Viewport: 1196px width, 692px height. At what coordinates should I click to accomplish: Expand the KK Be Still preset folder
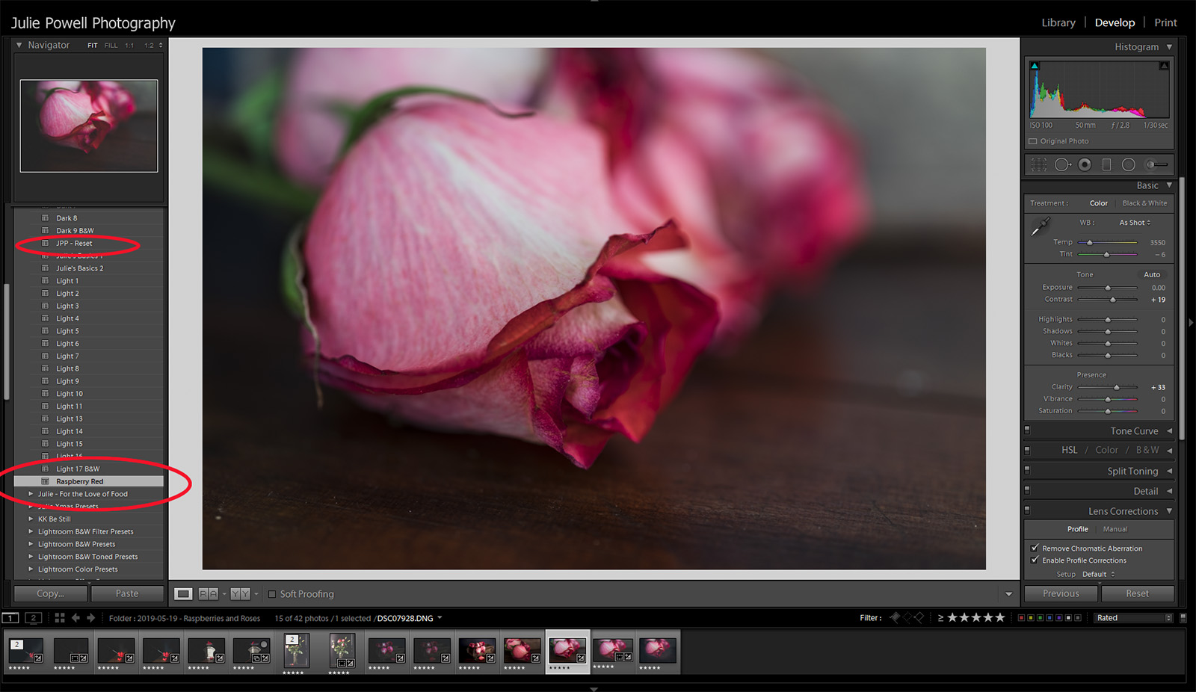(x=31, y=519)
